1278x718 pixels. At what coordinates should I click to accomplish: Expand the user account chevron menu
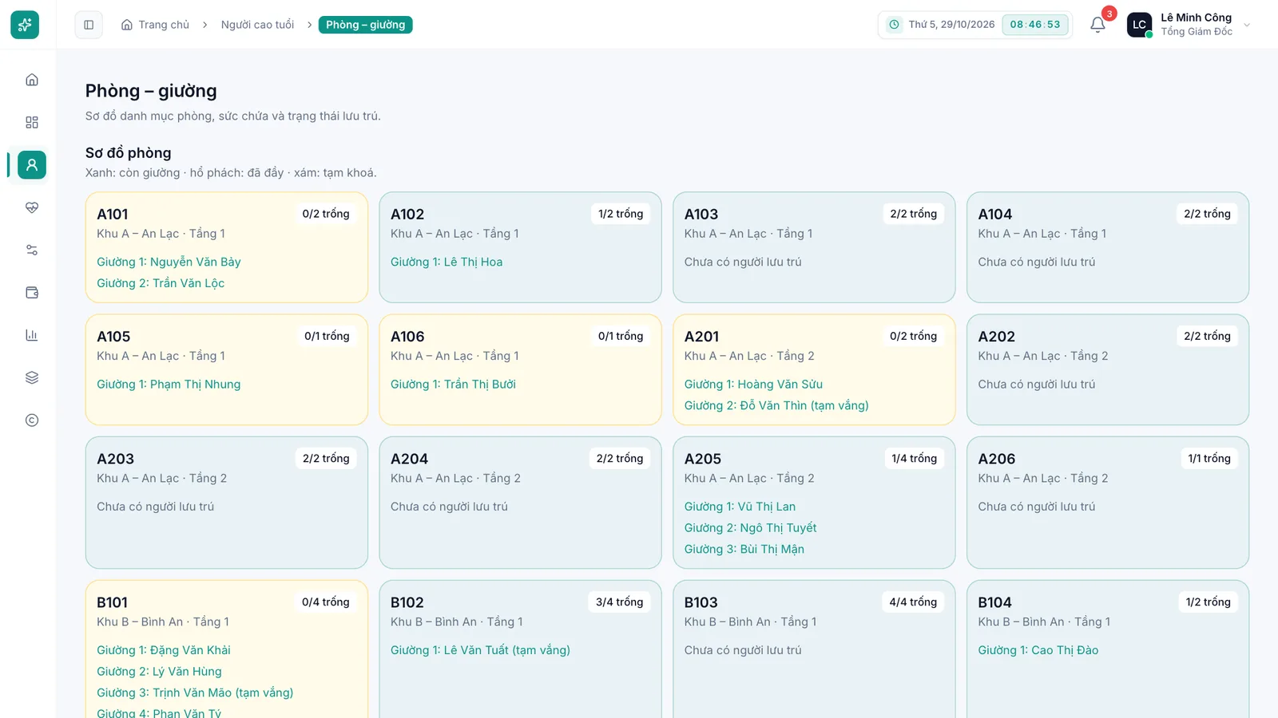coord(1247,25)
